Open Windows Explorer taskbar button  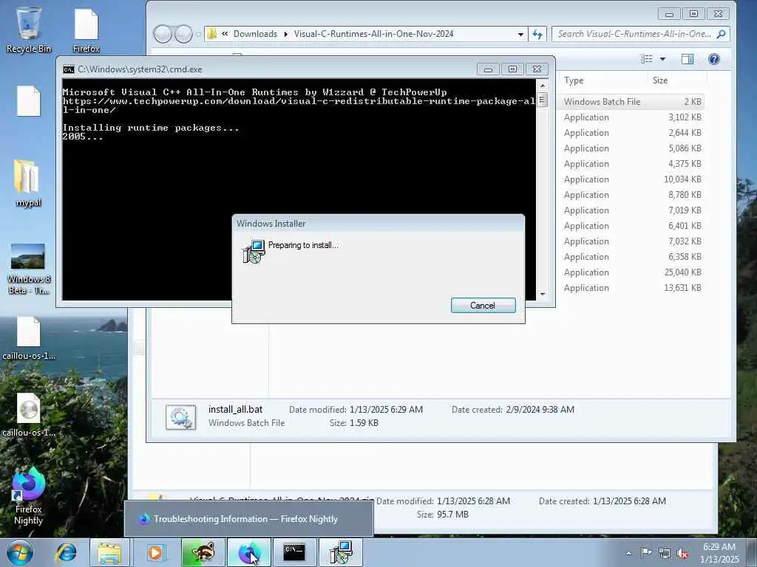point(109,552)
